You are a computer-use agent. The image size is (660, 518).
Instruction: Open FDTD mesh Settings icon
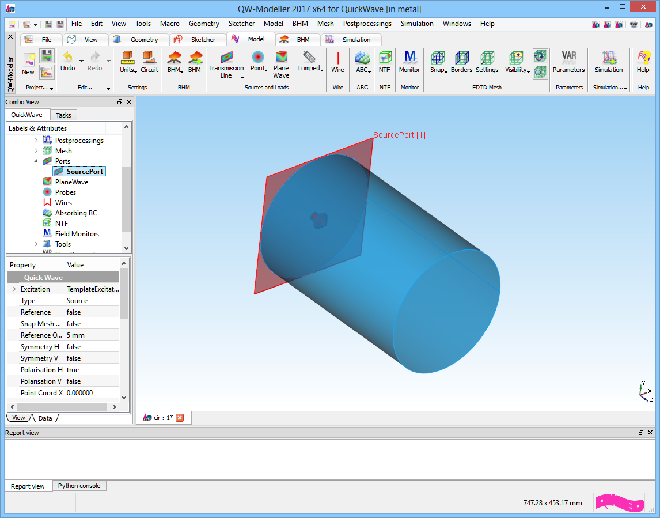click(487, 57)
